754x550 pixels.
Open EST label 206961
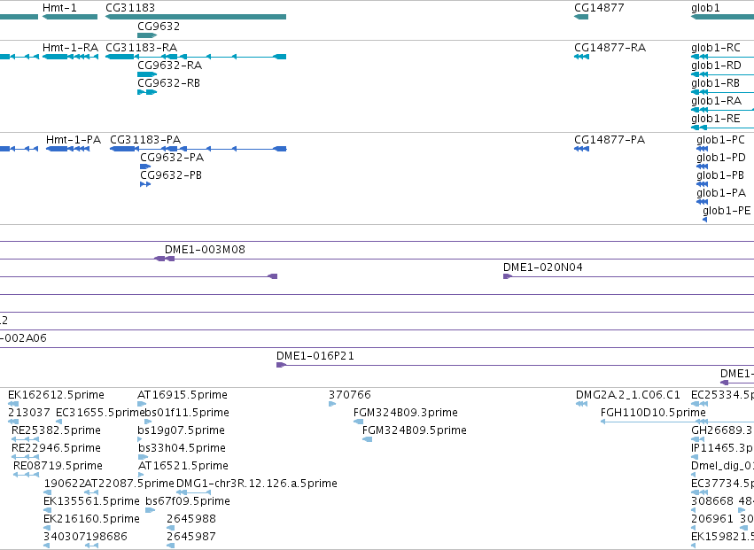click(x=712, y=519)
